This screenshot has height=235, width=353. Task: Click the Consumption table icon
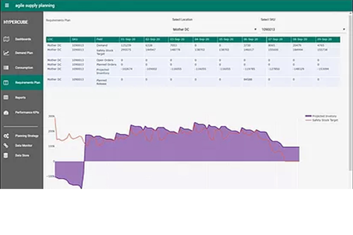(6, 68)
